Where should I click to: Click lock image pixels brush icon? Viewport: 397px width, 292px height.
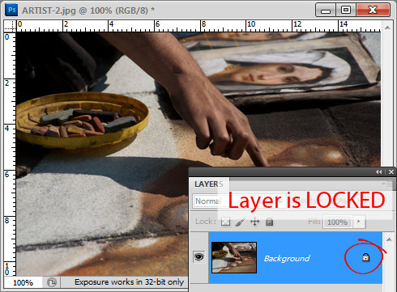(240, 222)
